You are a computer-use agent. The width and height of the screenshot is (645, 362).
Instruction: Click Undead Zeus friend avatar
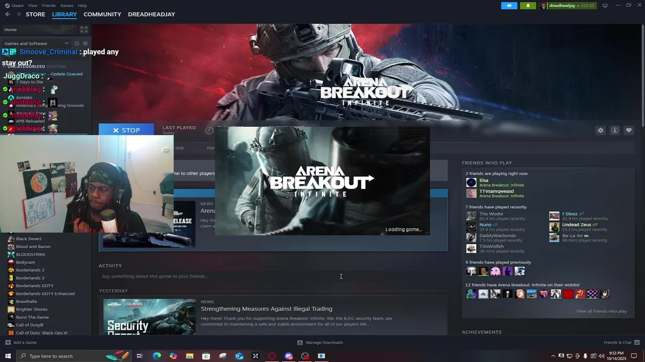click(554, 227)
